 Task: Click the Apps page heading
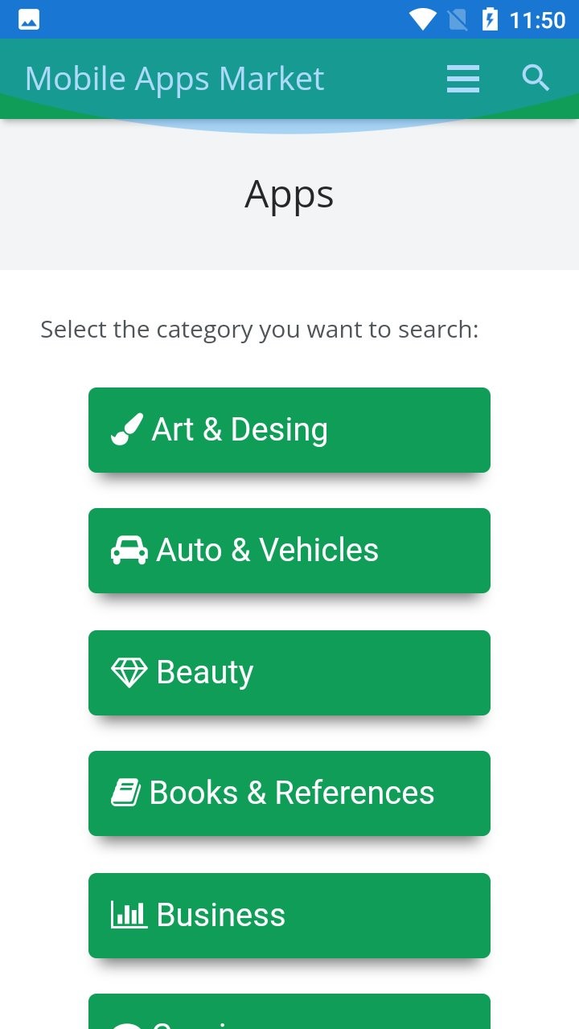pyautogui.click(x=289, y=195)
